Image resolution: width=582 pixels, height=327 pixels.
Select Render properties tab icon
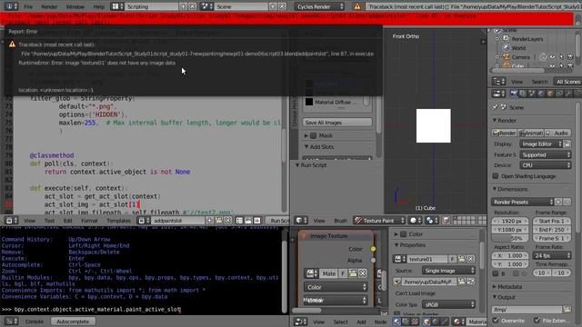(513, 94)
